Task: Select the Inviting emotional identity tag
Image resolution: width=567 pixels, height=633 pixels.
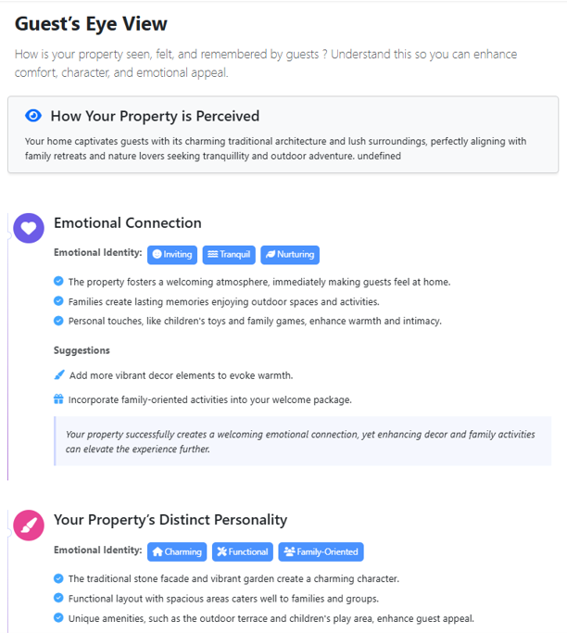Action: [x=172, y=255]
